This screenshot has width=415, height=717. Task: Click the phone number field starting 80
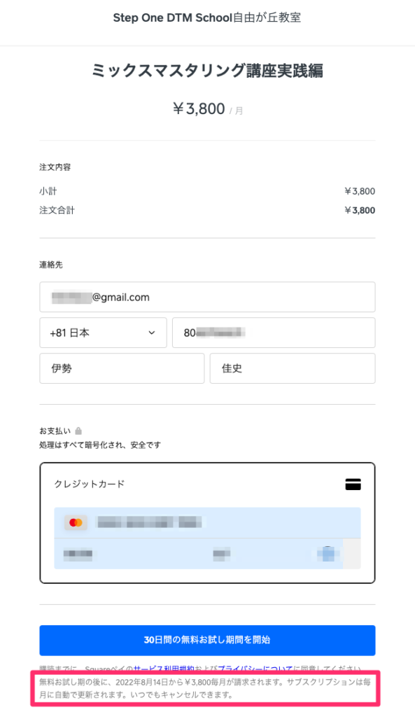(274, 333)
